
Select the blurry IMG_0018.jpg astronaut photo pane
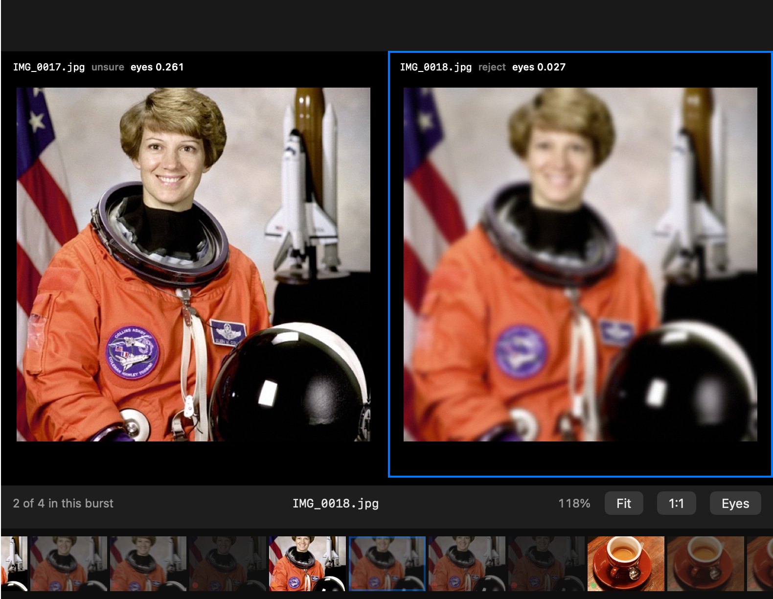pos(580,264)
